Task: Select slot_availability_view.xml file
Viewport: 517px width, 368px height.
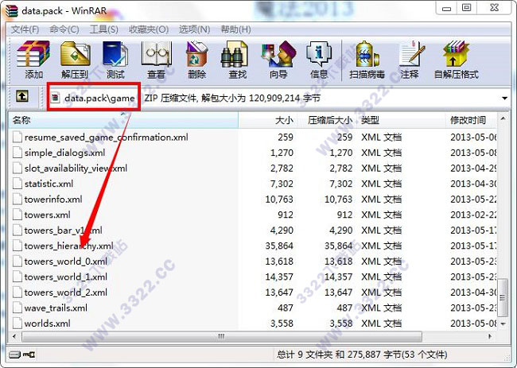Action: (76, 168)
